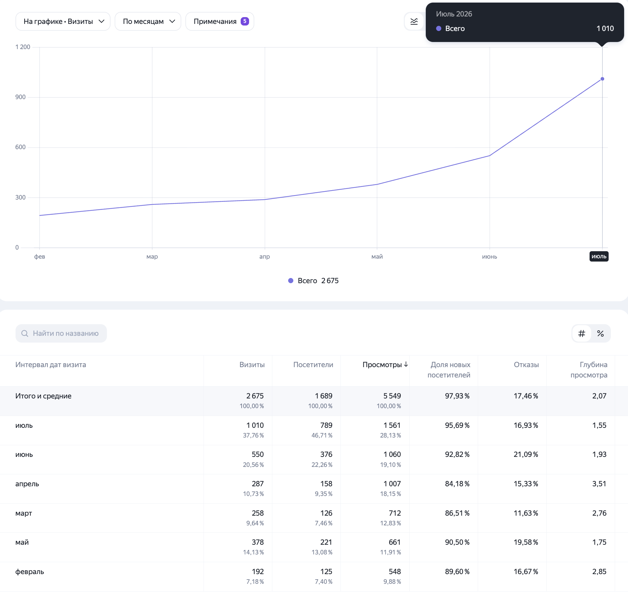Sort by Просмотры column header
628x598 pixels.
(x=382, y=365)
